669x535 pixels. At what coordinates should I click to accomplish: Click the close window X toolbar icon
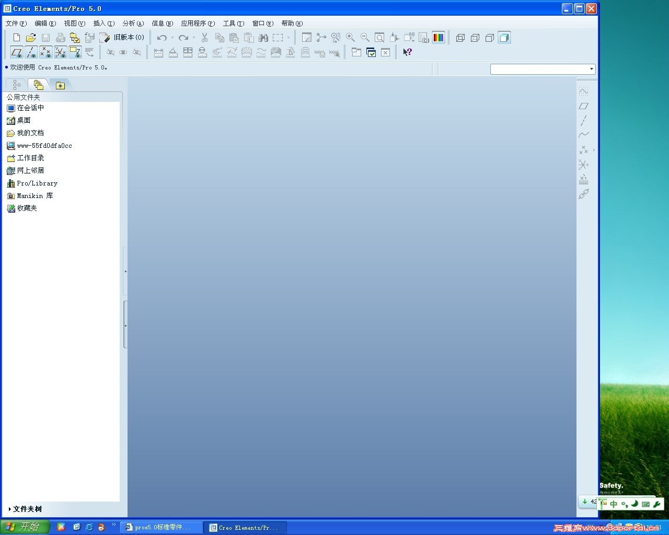coord(386,52)
